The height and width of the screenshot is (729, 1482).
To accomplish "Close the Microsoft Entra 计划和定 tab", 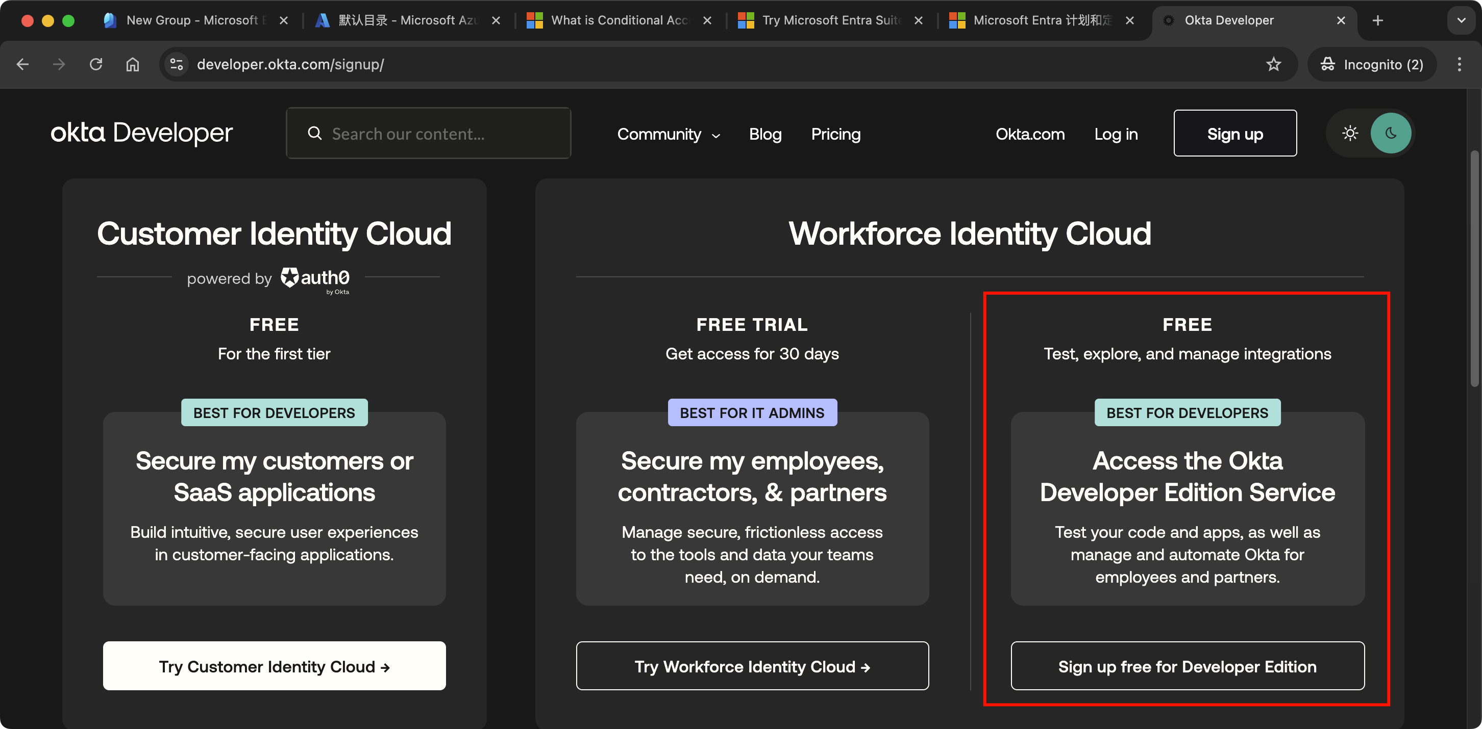I will pyautogui.click(x=1129, y=21).
